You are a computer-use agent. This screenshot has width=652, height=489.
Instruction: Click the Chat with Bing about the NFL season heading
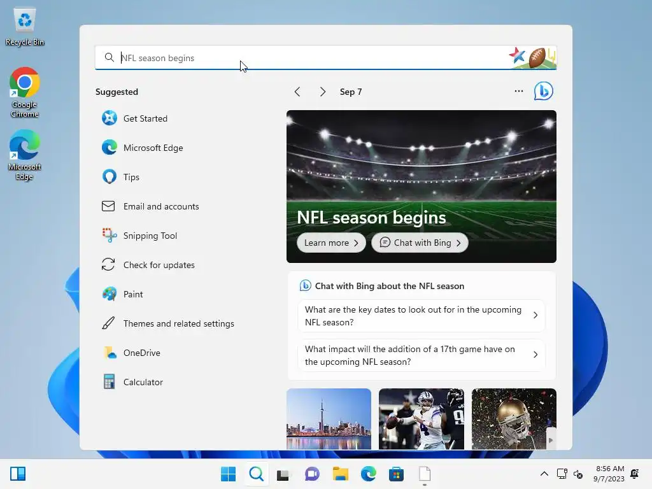pos(389,286)
